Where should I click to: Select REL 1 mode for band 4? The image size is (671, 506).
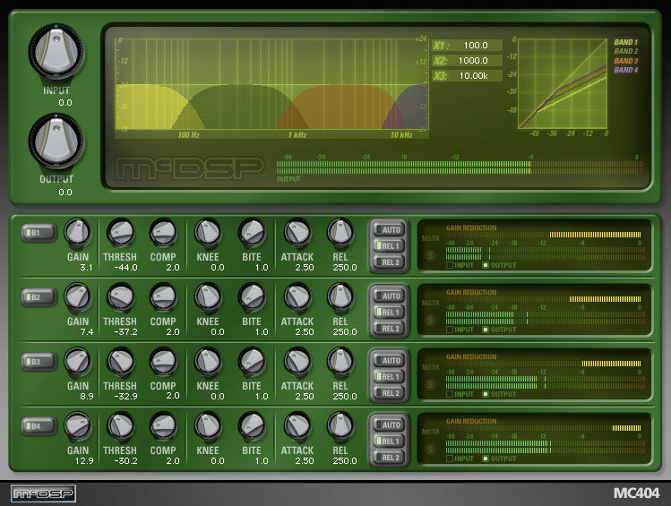[390, 441]
